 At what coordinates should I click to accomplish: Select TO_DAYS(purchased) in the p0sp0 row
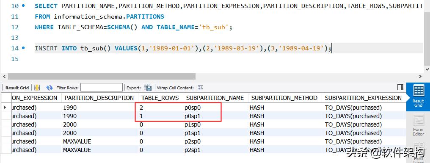point(353,108)
